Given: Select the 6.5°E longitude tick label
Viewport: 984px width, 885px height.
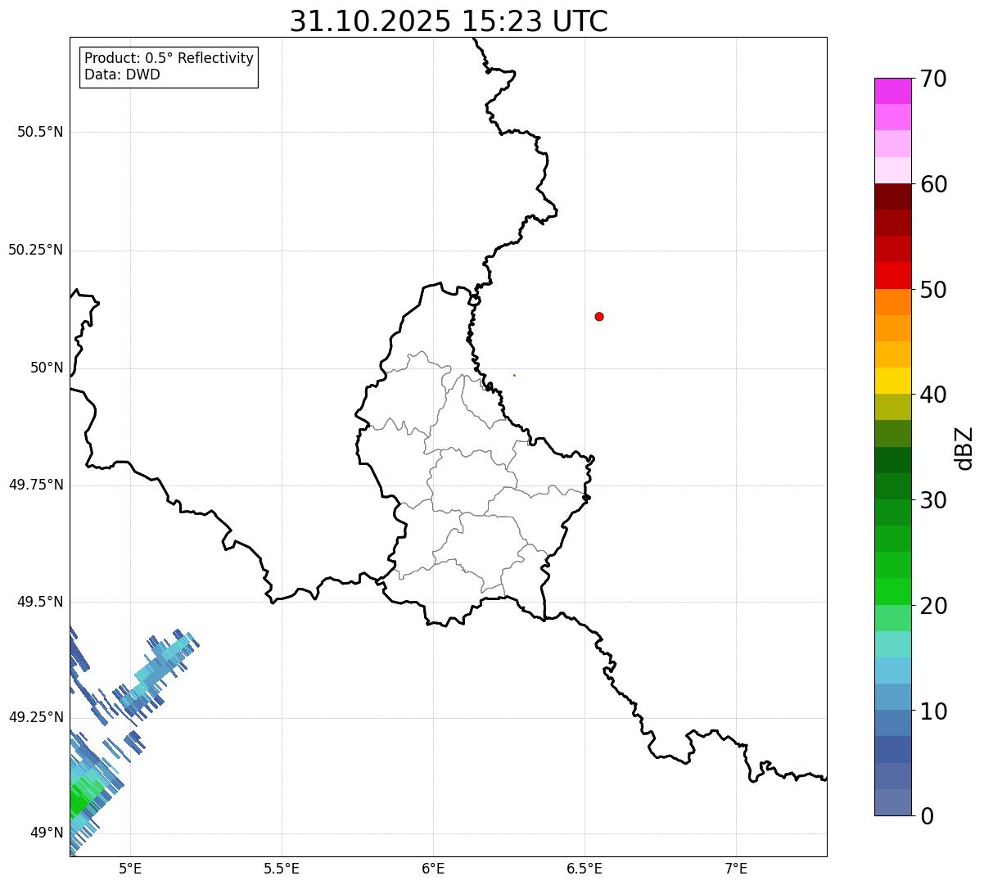Looking at the screenshot, I should pyautogui.click(x=585, y=868).
